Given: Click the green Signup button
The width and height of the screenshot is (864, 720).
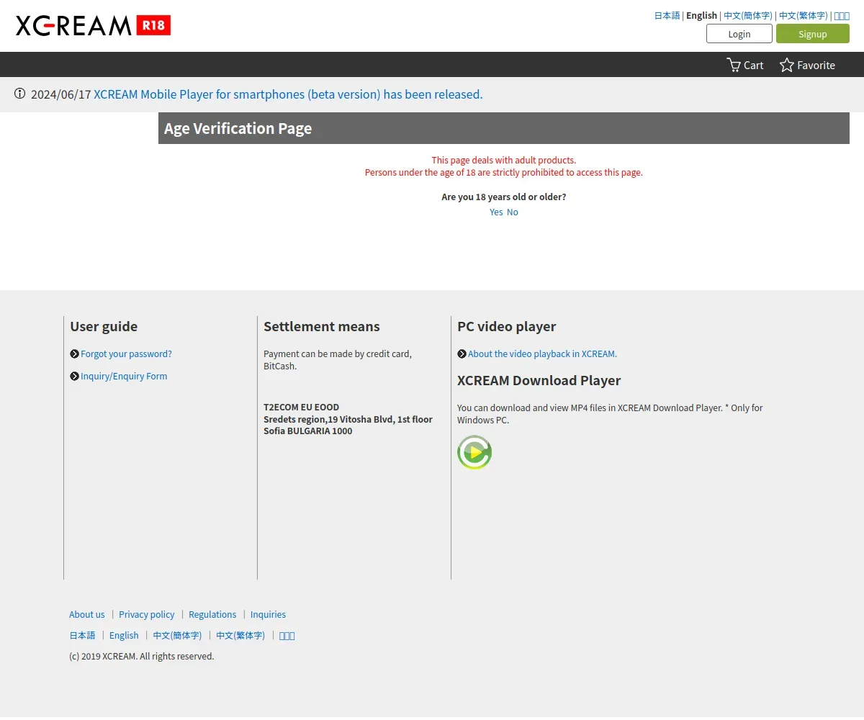Looking at the screenshot, I should pyautogui.click(x=813, y=34).
